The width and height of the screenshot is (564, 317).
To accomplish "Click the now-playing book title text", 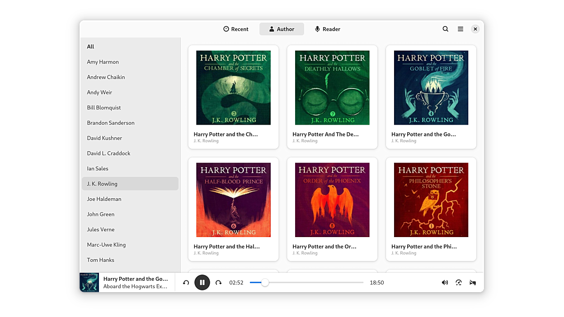I will (x=136, y=279).
